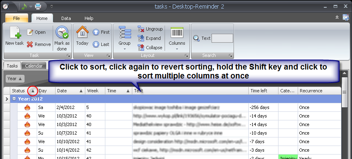The height and width of the screenshot is (159, 352).
Task: Open the Group dropdown button
Action: coord(125,38)
